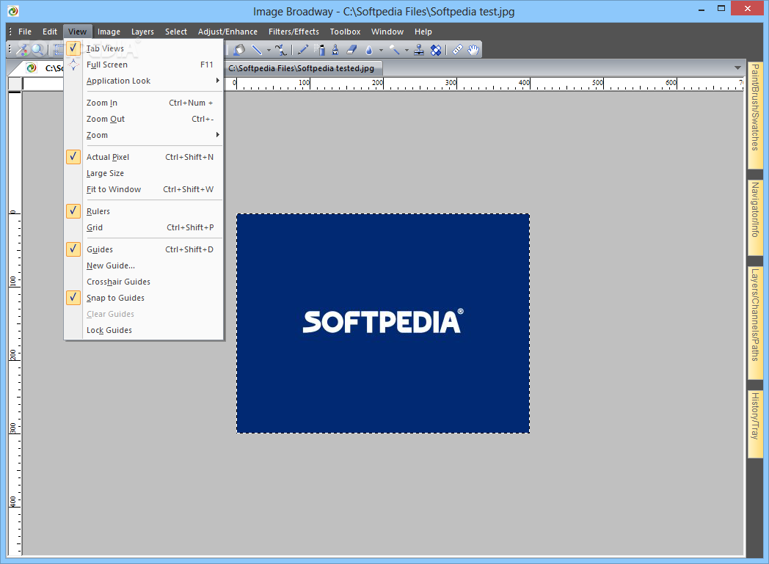The height and width of the screenshot is (564, 769).
Task: Select the Measure ruler tool
Action: tap(457, 49)
